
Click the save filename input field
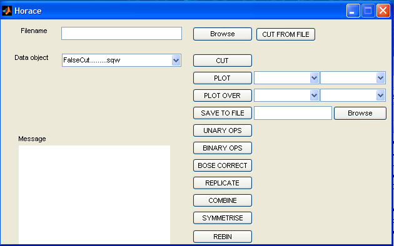coord(293,113)
